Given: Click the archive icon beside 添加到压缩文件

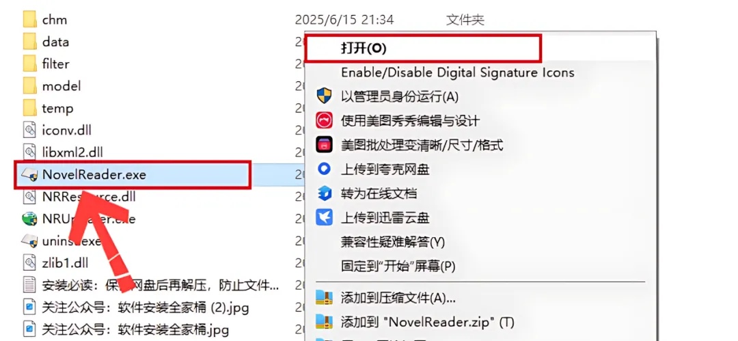Looking at the screenshot, I should 325,298.
